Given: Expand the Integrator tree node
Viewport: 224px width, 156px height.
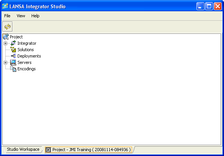Looking at the screenshot, I should [5, 43].
